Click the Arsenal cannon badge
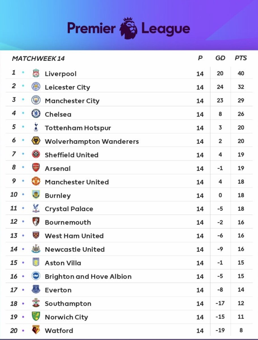 36,168
